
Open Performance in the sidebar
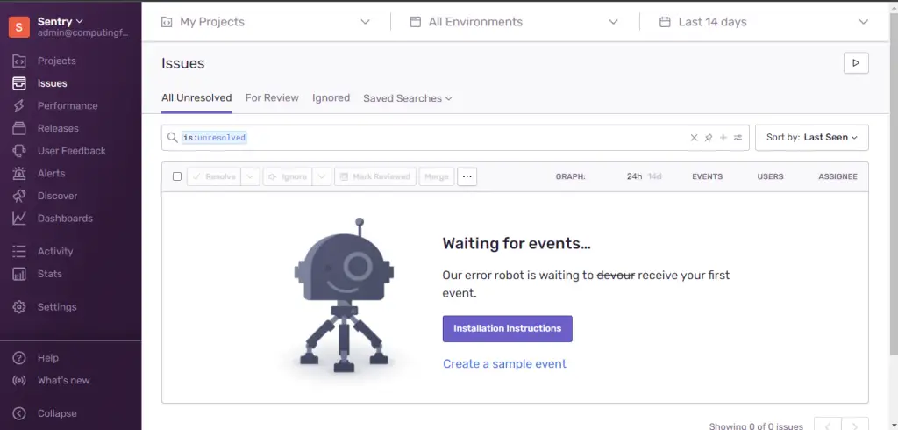tap(68, 105)
